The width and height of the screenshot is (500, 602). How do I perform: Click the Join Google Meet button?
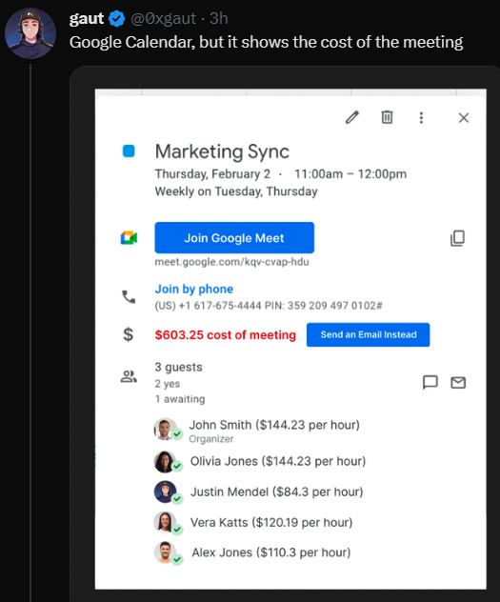234,237
